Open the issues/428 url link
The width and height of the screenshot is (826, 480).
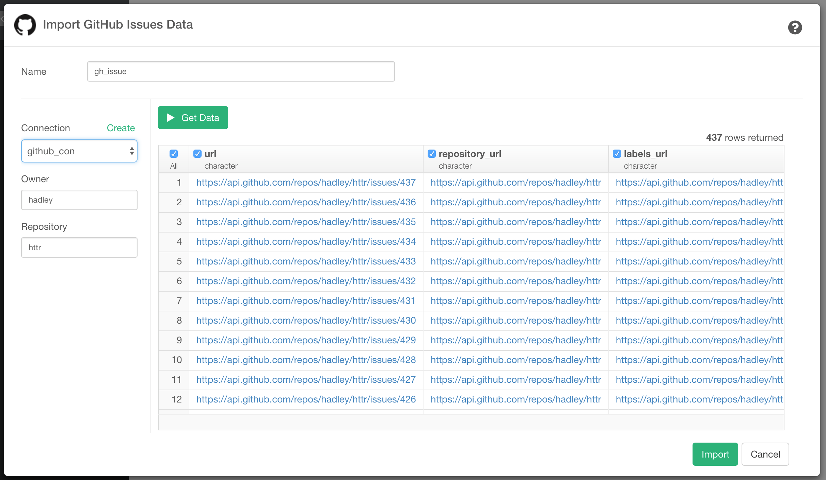(306, 360)
